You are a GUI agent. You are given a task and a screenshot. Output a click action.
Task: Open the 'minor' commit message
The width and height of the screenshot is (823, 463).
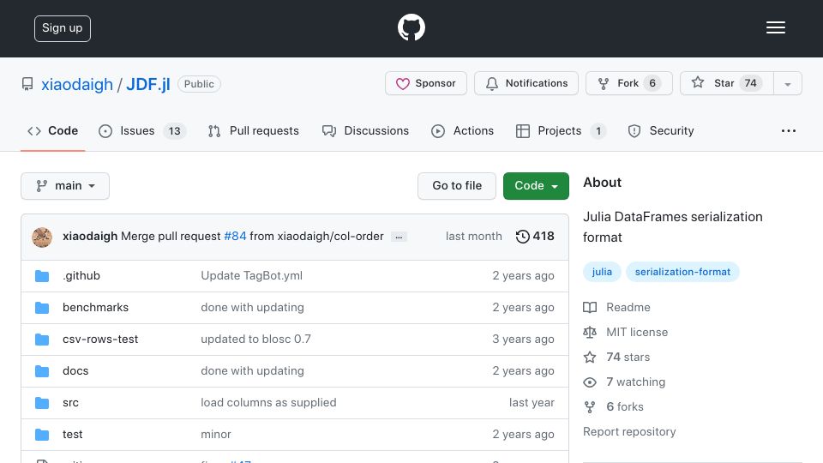(x=216, y=434)
